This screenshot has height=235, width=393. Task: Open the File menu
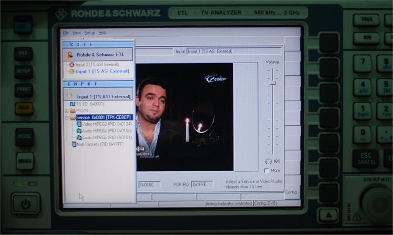click(x=65, y=33)
